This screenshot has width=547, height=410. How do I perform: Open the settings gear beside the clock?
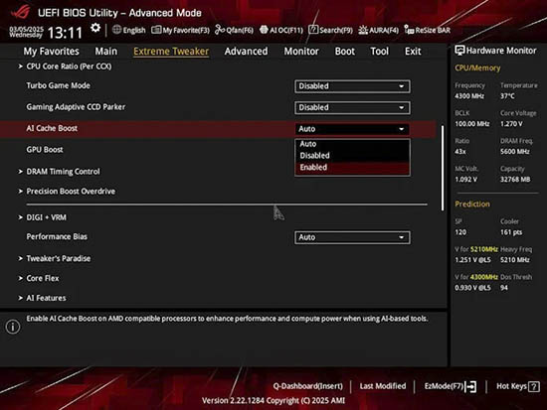(x=95, y=28)
